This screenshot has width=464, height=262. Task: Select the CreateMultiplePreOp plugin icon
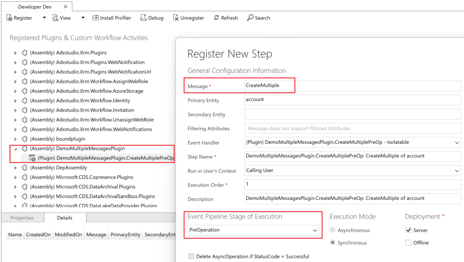32,158
